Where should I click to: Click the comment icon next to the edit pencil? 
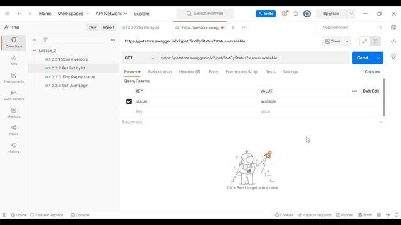[x=375, y=41]
